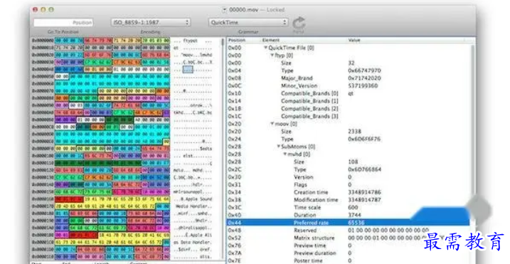Image resolution: width=510 pixels, height=264 pixels.
Task: Select the Compatible_Brands [0] row
Action: (348, 93)
